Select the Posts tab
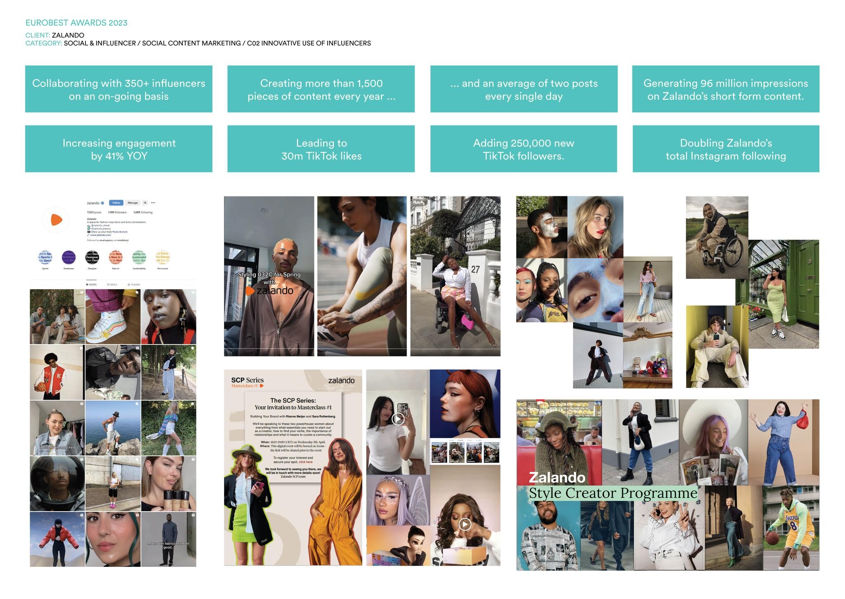This screenshot has width=845, height=599. (91, 285)
